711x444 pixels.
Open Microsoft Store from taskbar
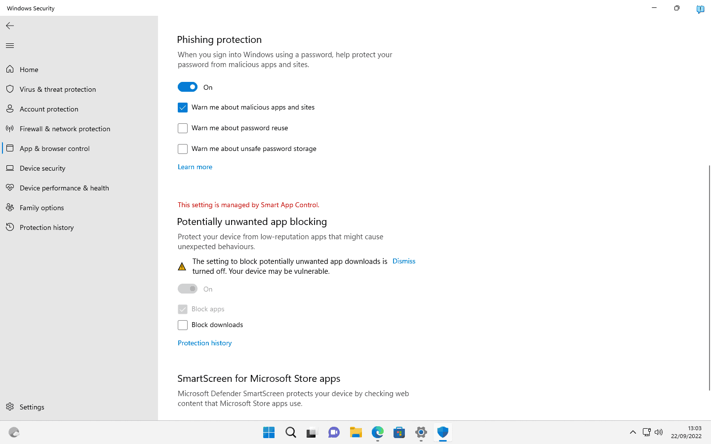coord(399,433)
